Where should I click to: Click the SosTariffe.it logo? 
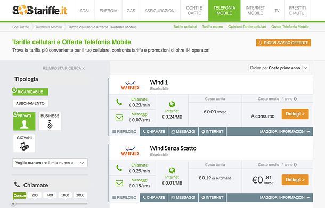coord(40,10)
